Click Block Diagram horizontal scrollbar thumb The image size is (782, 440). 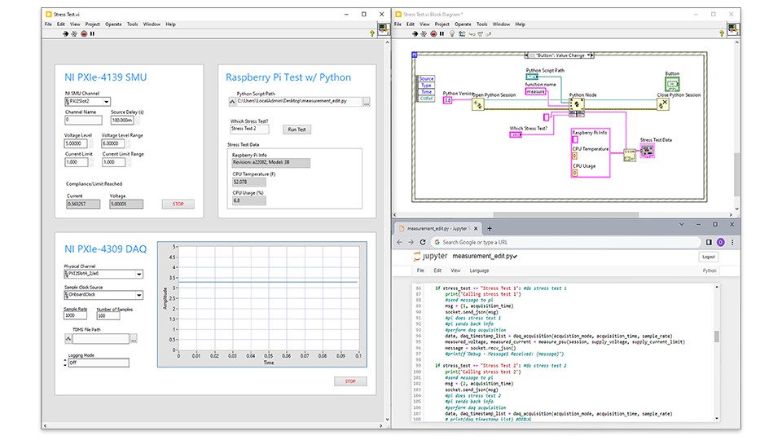(x=565, y=215)
